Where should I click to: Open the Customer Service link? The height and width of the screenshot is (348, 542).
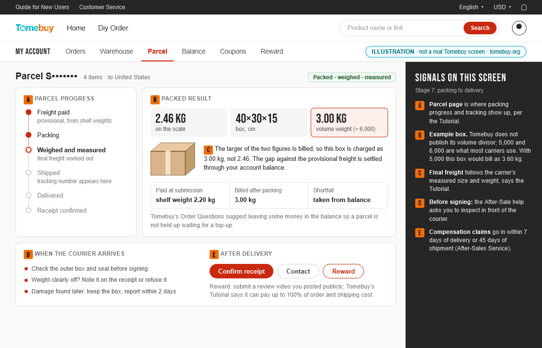pos(102,7)
